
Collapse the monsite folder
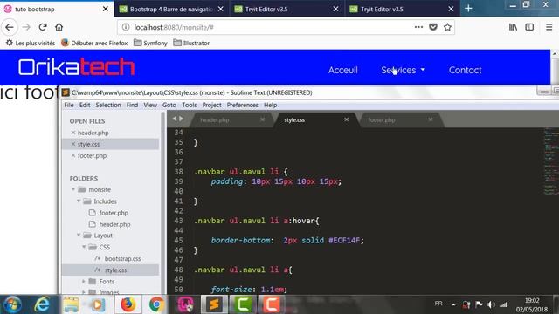tap(73, 189)
